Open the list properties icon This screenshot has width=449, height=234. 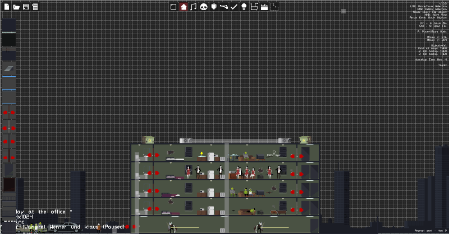coord(35,7)
